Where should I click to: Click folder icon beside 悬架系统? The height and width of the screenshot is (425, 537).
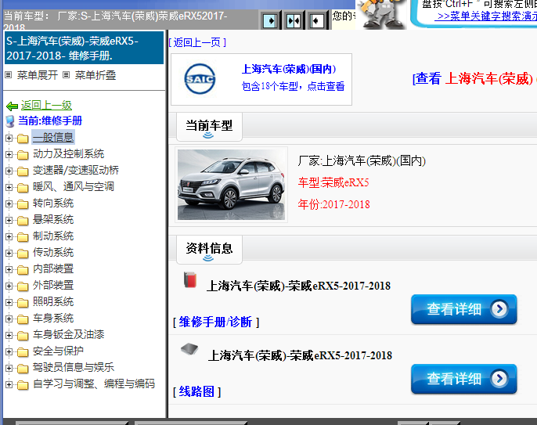click(23, 221)
